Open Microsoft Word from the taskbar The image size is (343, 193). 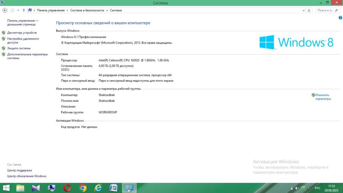114,188
